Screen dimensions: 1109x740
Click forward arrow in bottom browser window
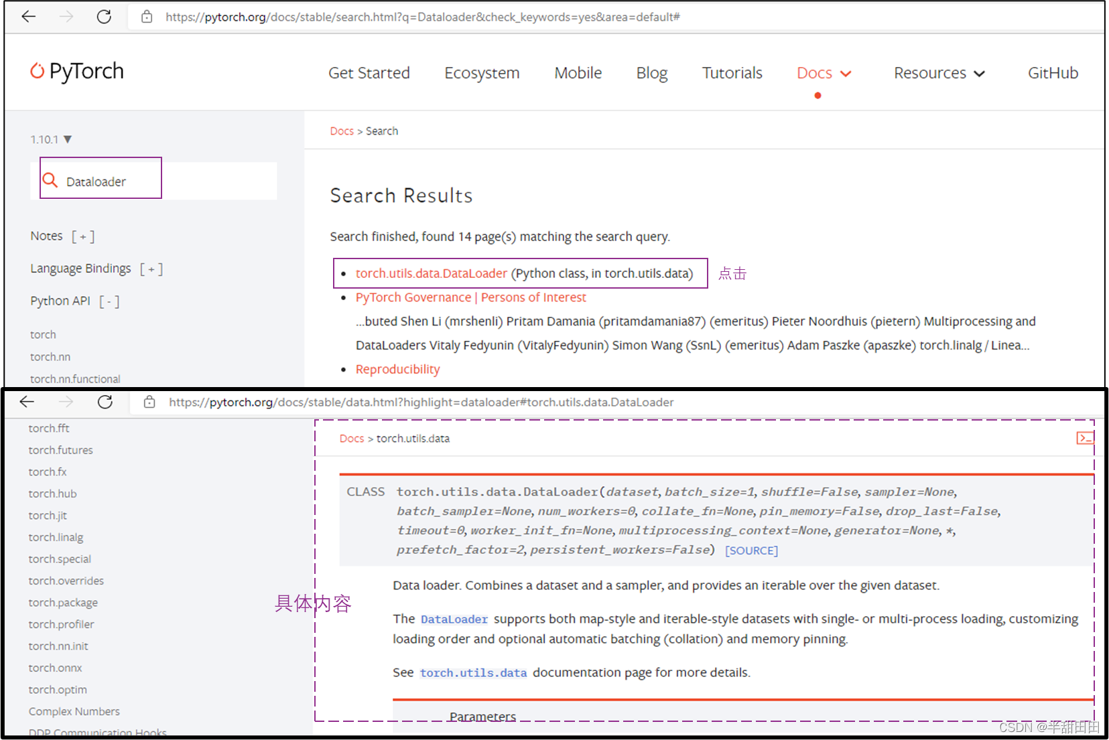(x=66, y=402)
